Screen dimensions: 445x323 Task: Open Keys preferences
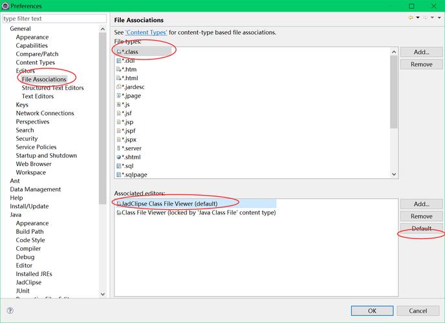(x=22, y=105)
